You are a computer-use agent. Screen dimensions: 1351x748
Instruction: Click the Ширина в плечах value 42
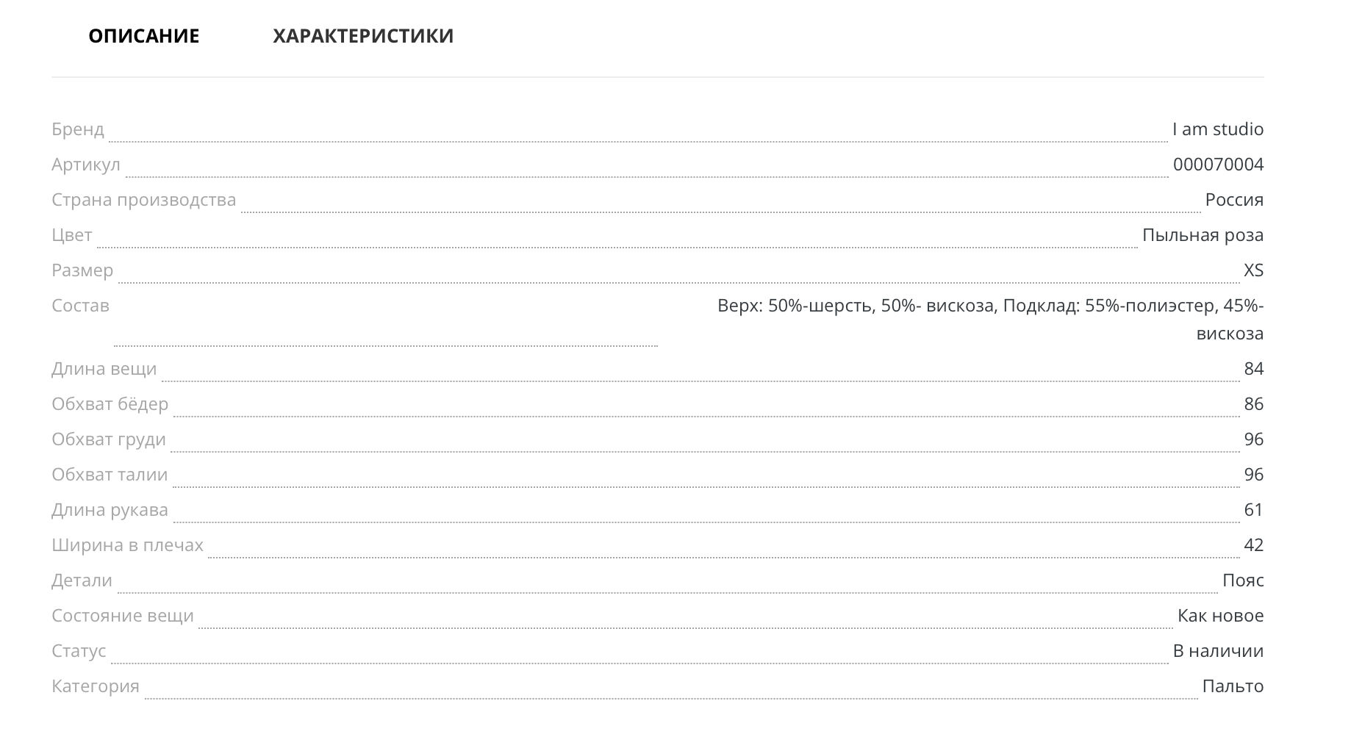point(1253,545)
